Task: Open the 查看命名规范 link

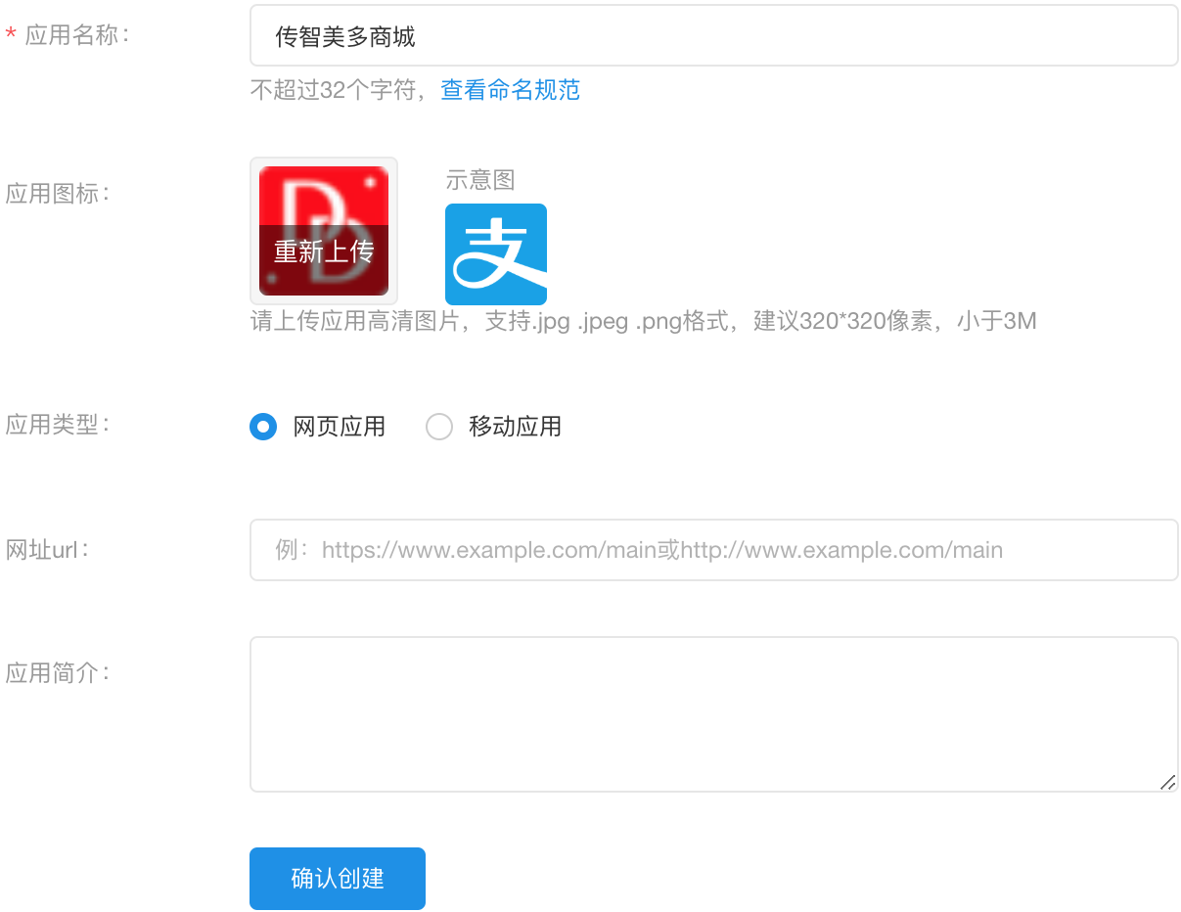Action: (x=510, y=90)
